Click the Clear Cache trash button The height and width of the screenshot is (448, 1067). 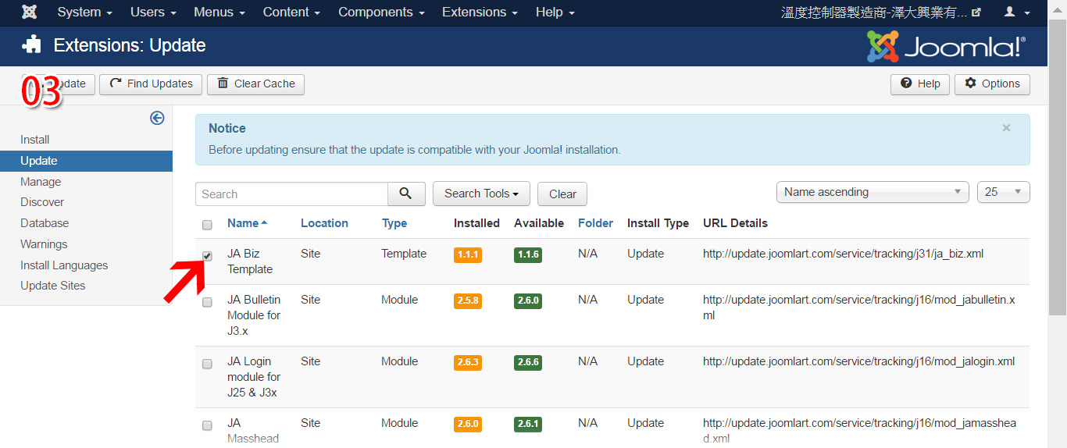coord(255,84)
